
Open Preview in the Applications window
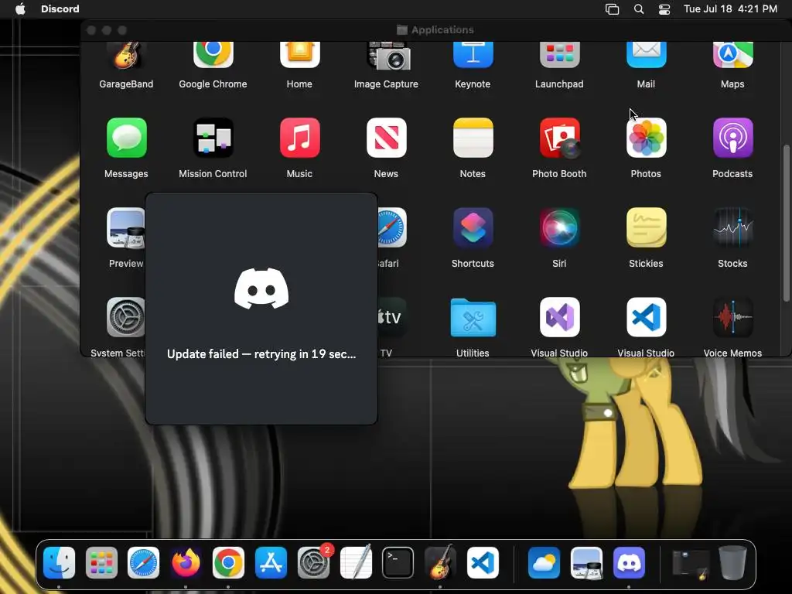126,228
